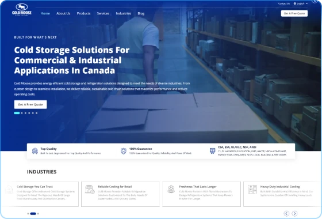The image size is (322, 219).
Task: Jump to the second hero slide dot
Action: tap(22, 113)
